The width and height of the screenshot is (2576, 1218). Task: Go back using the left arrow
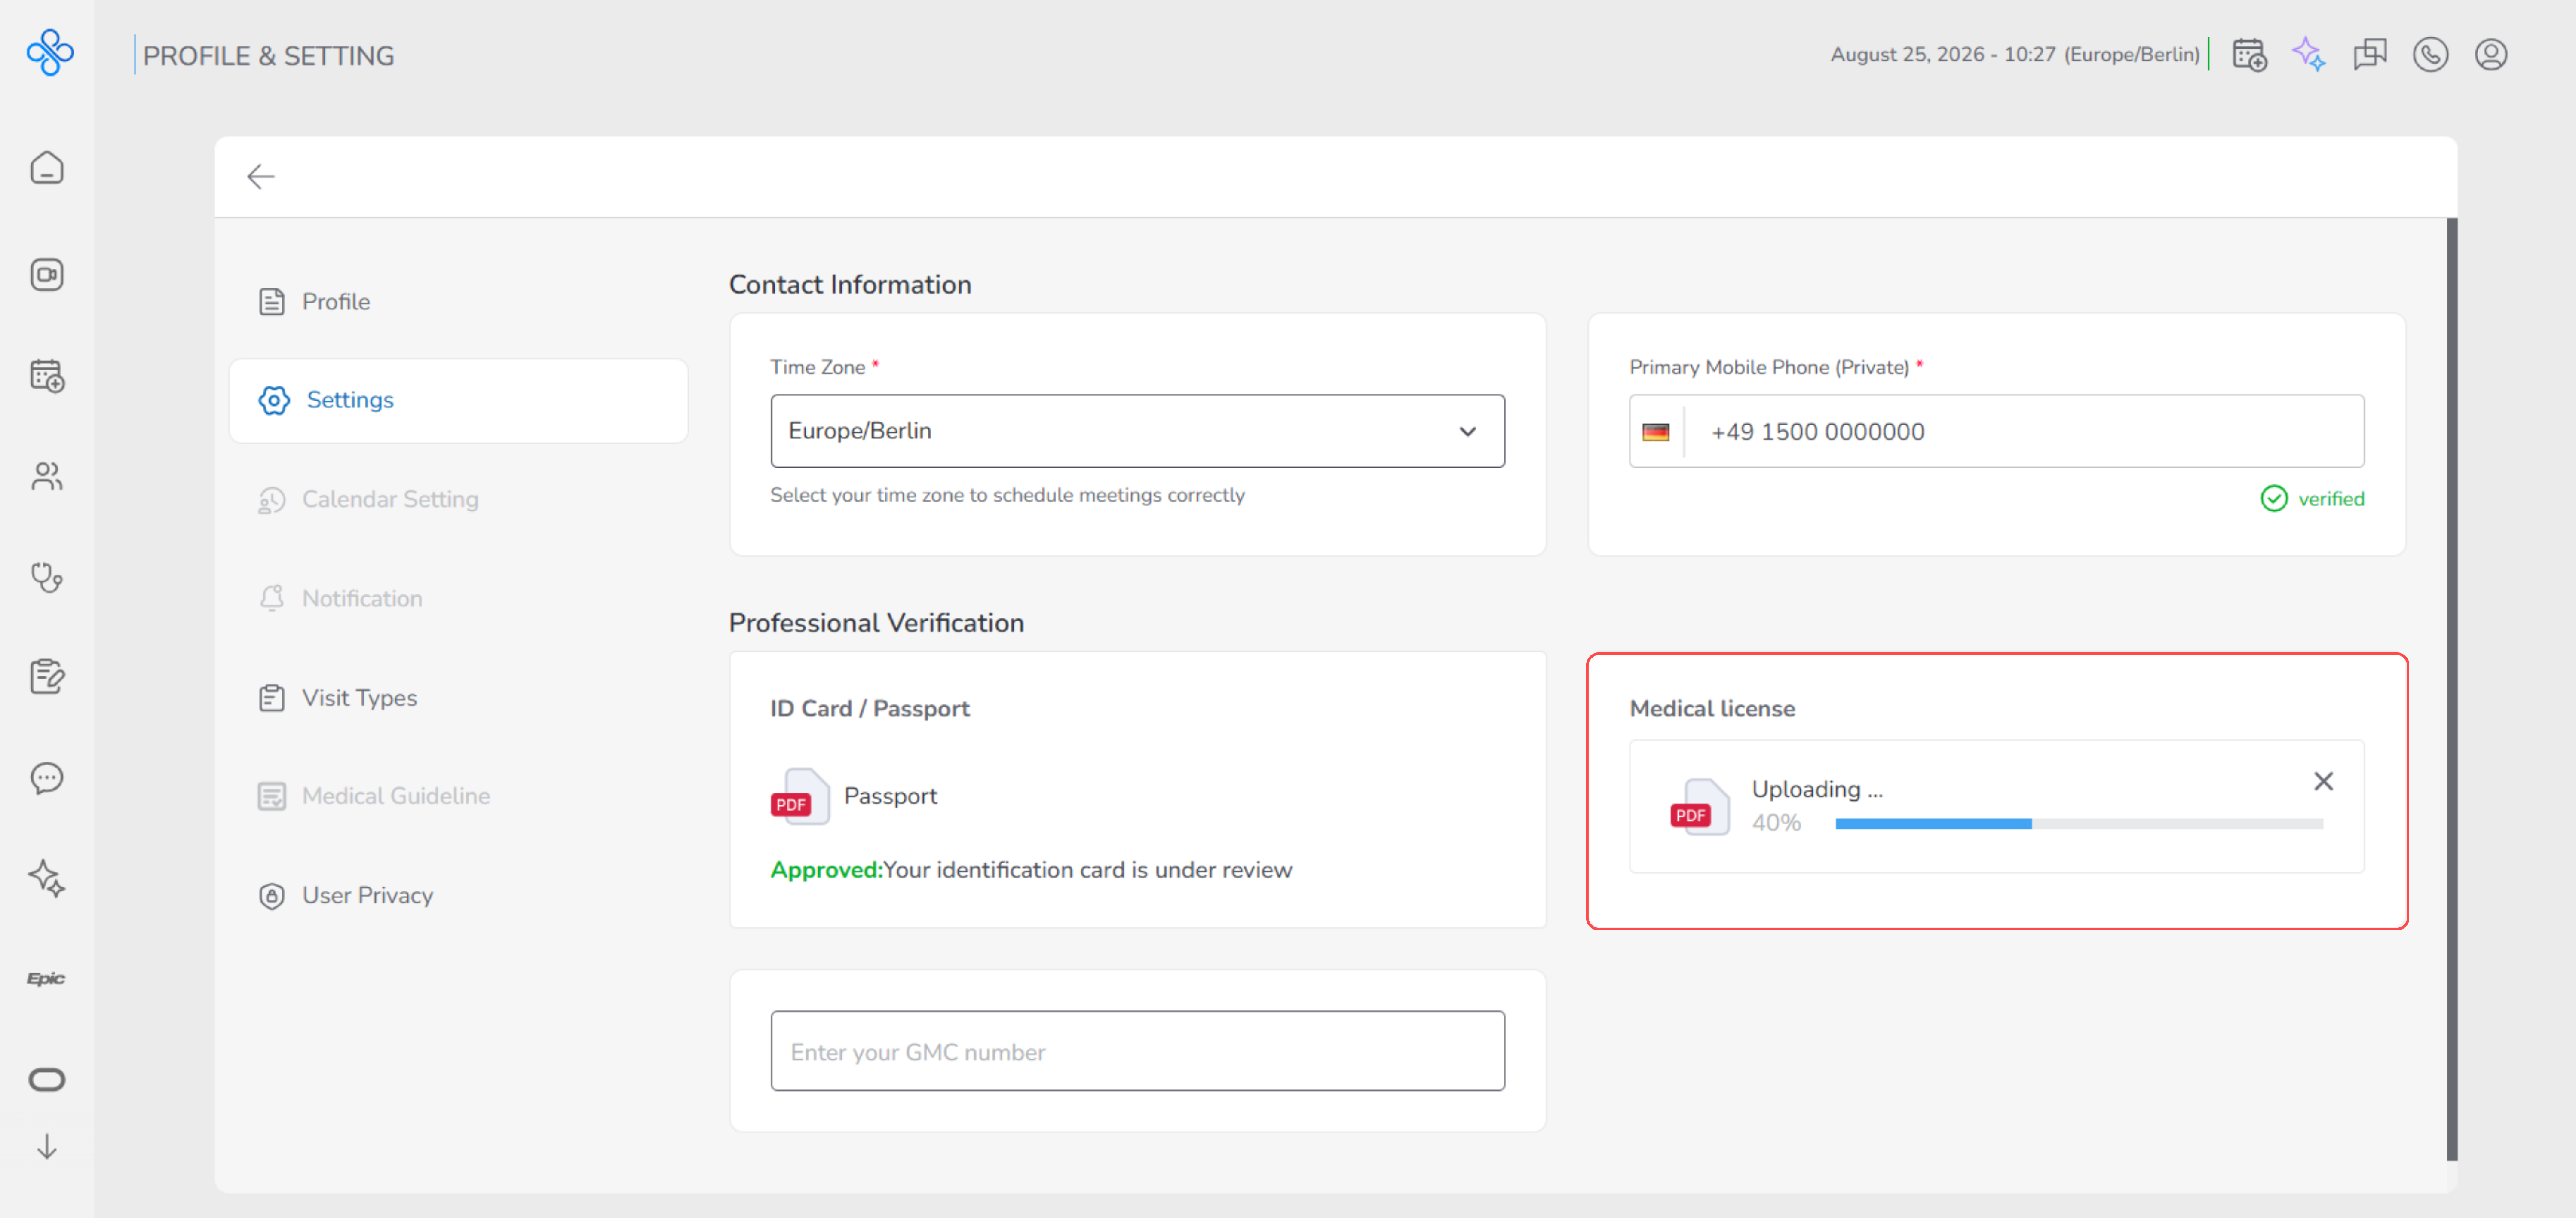point(260,177)
